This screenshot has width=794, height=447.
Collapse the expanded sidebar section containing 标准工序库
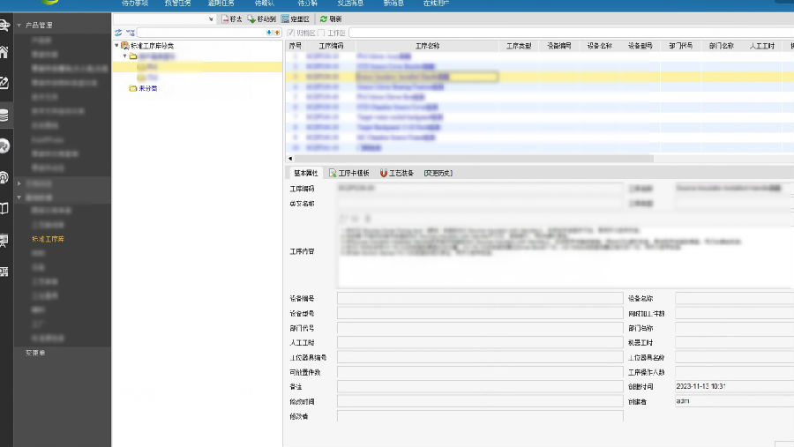pos(19,197)
